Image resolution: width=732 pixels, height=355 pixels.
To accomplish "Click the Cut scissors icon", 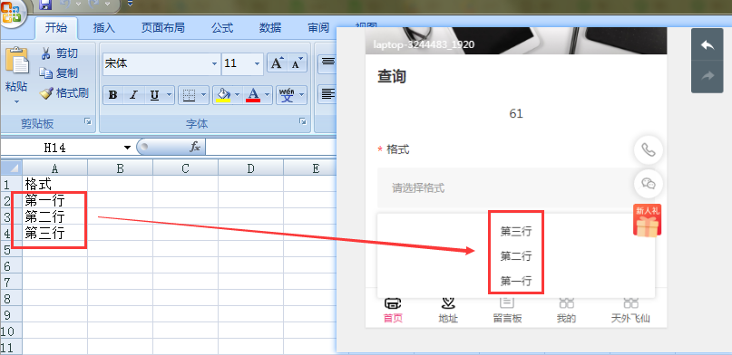I will click(45, 53).
